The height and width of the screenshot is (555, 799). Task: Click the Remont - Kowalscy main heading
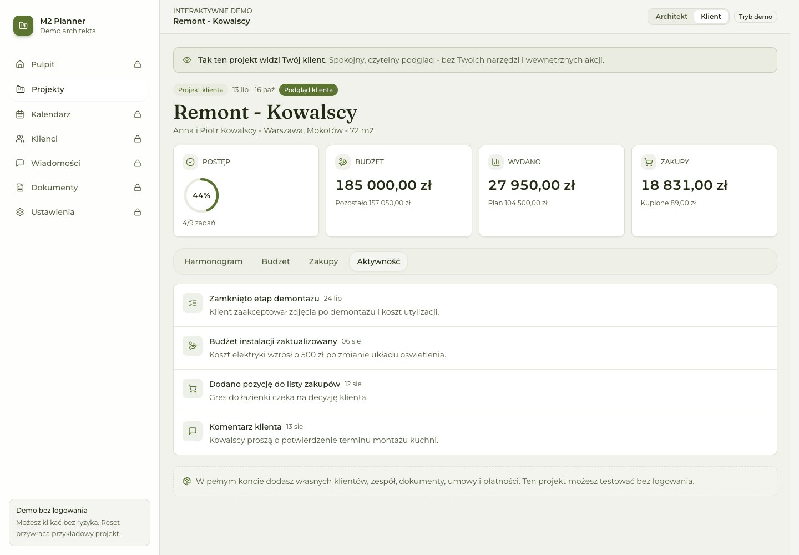[x=265, y=112]
